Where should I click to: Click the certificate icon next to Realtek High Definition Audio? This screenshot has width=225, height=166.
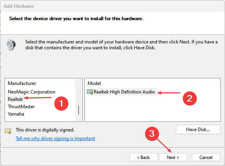point(90,92)
